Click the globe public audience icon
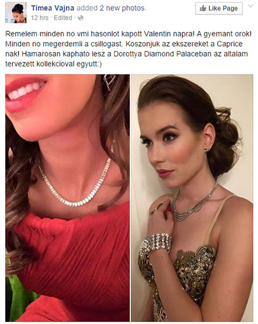258x324 pixels. (x=80, y=18)
